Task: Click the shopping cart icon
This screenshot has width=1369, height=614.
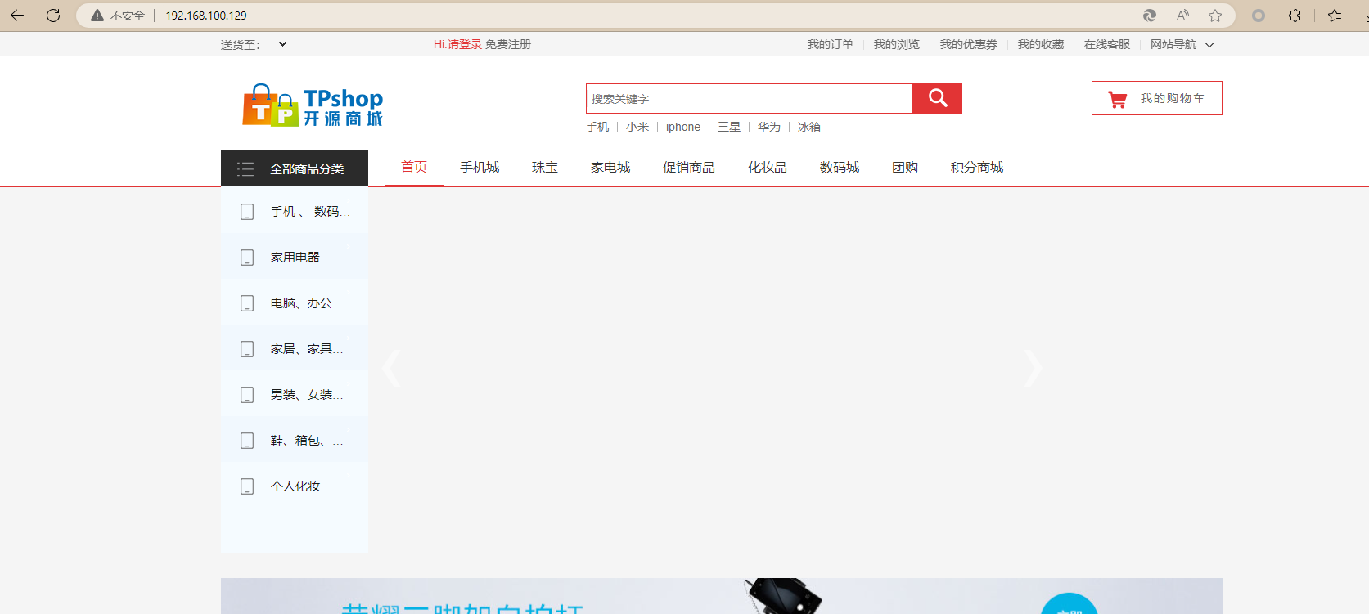Action: [1117, 99]
